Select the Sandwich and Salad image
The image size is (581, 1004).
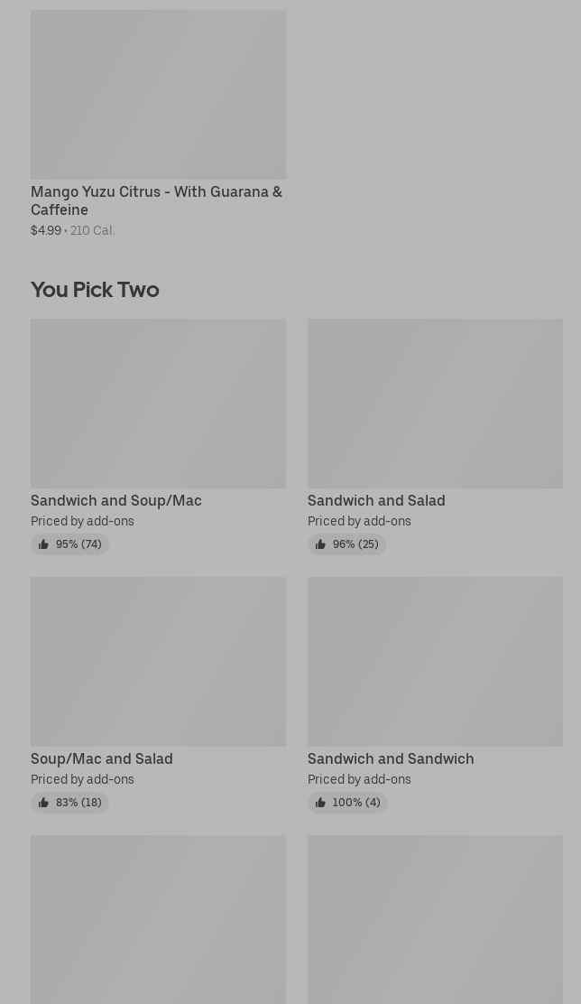(435, 403)
